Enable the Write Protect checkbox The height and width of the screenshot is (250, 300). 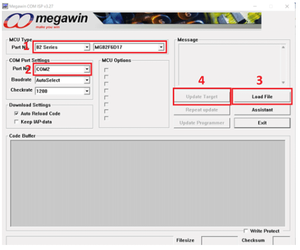(246, 231)
